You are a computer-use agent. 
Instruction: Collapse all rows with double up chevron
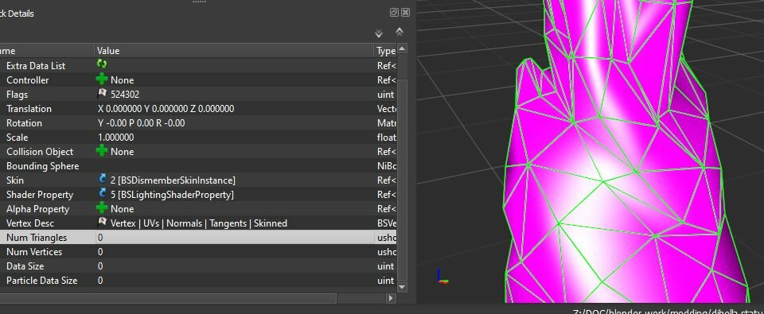(399, 32)
